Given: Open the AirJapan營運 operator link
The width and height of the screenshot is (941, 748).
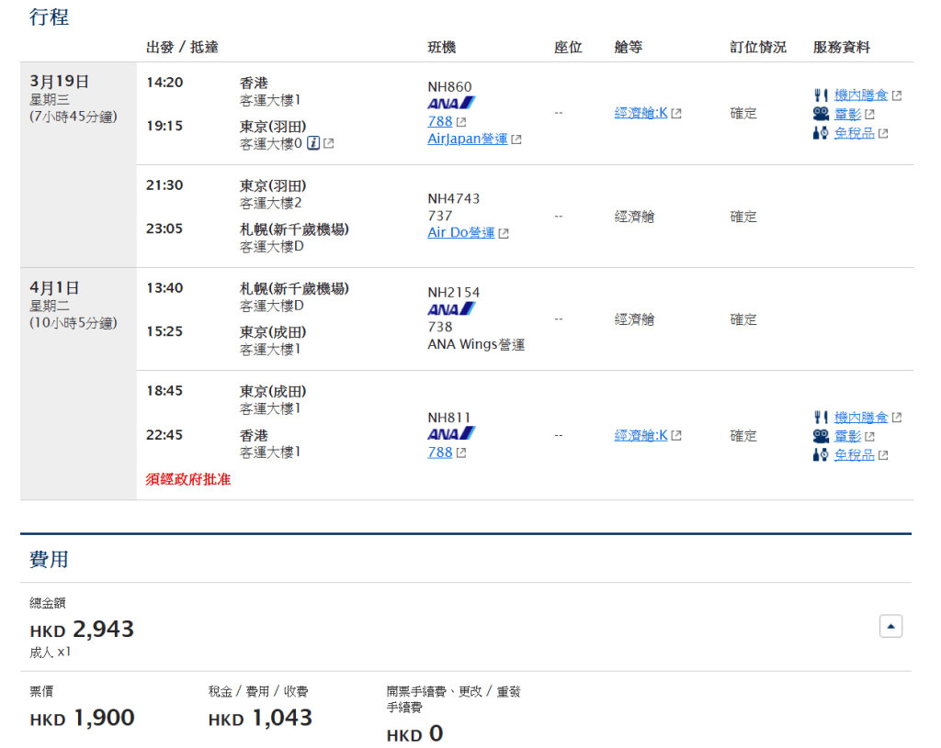Looking at the screenshot, I should (468, 139).
